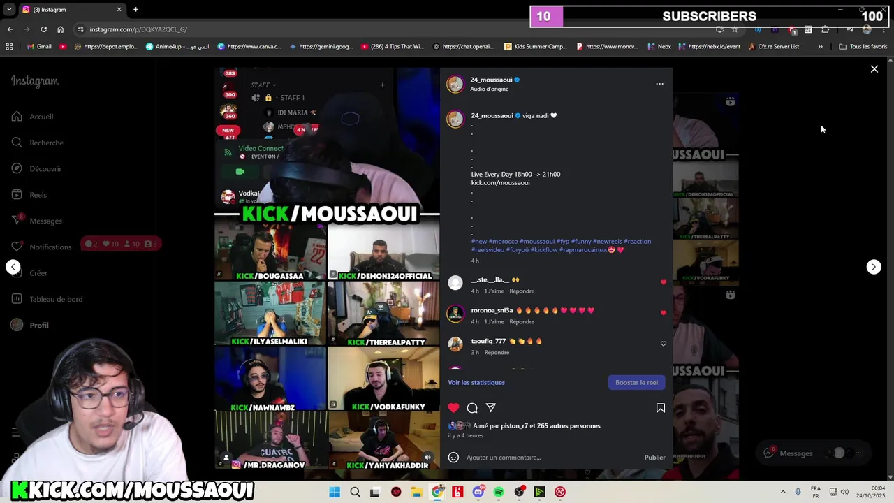Focus the Ajouter un commentaire field
This screenshot has width=894, height=503.
tap(552, 458)
